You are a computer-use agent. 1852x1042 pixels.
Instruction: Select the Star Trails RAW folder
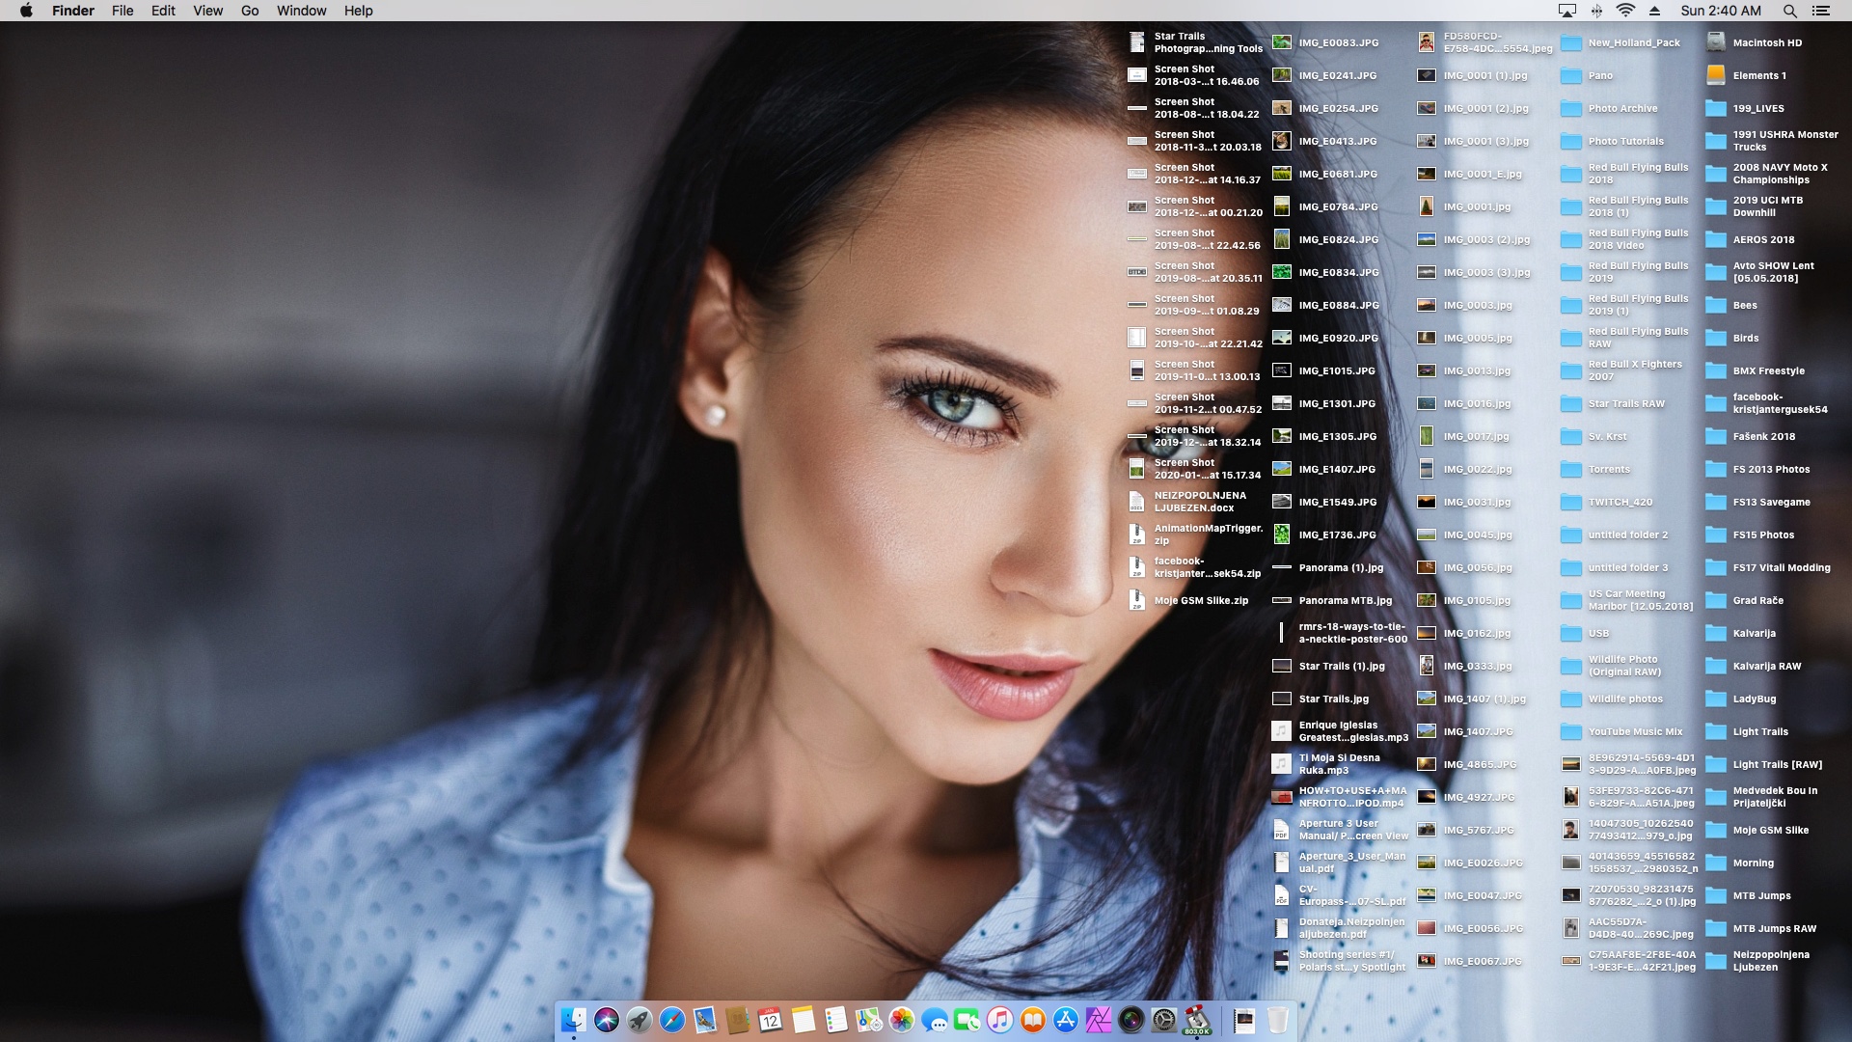[1613, 403]
